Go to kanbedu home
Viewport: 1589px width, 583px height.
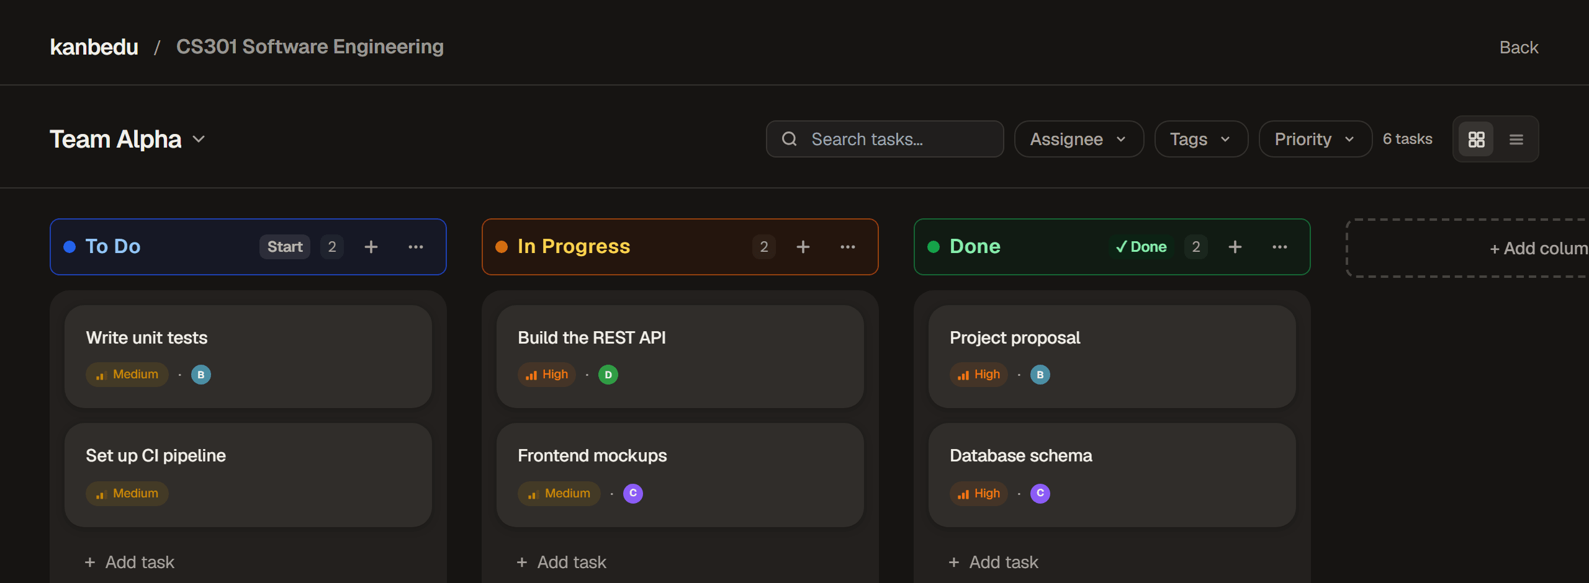94,47
